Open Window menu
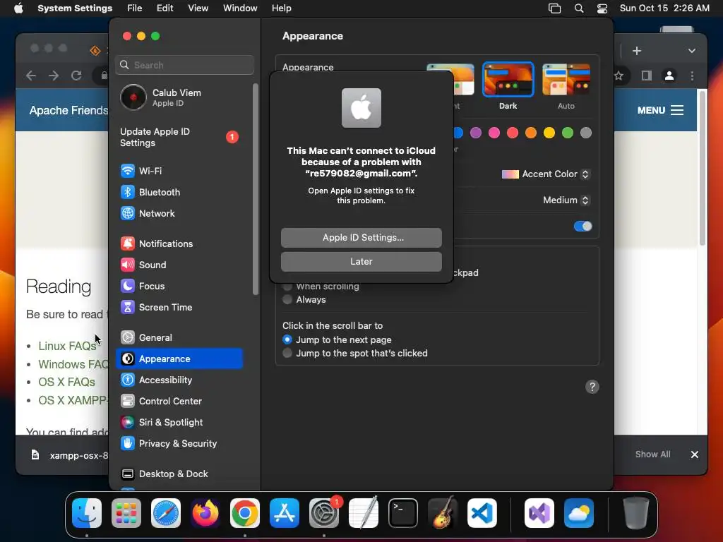This screenshot has width=723, height=542. [240, 8]
